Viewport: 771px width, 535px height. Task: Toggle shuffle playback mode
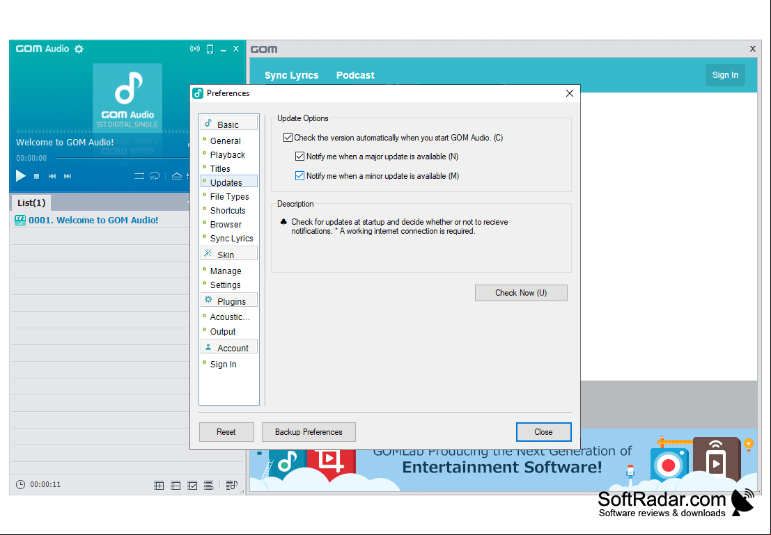point(139,176)
